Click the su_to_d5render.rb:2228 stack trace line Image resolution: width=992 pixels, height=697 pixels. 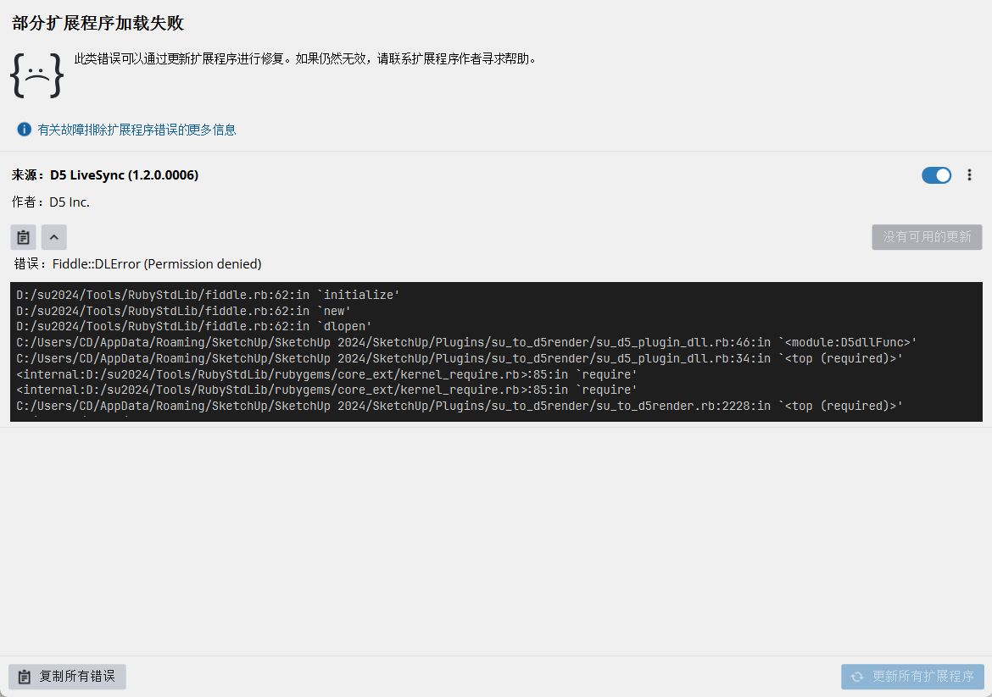click(x=460, y=406)
